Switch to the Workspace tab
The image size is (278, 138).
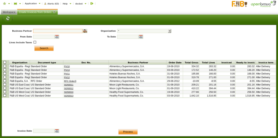pos(9,12)
